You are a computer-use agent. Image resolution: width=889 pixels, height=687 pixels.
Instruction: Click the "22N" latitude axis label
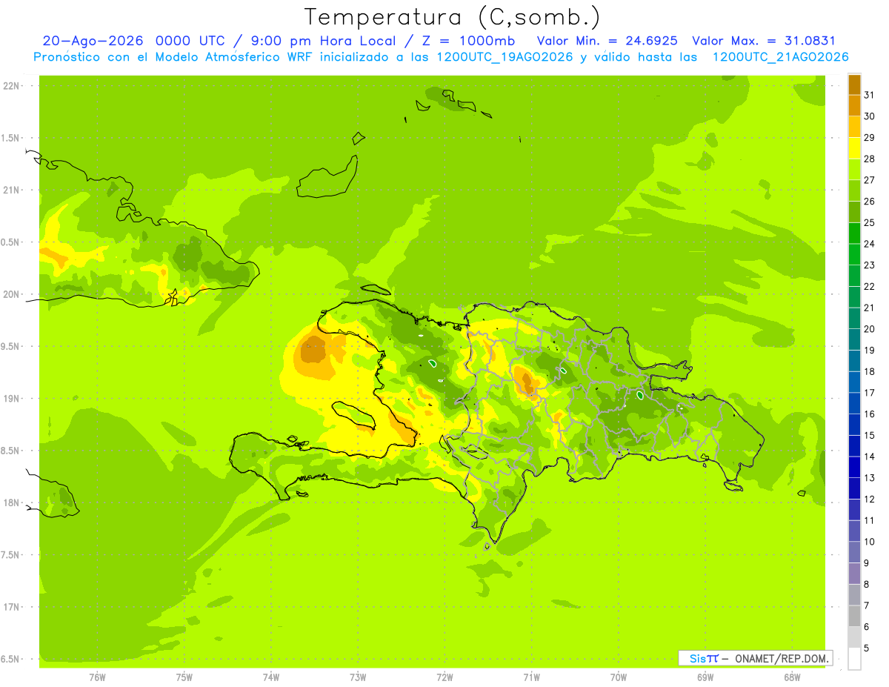[11, 86]
